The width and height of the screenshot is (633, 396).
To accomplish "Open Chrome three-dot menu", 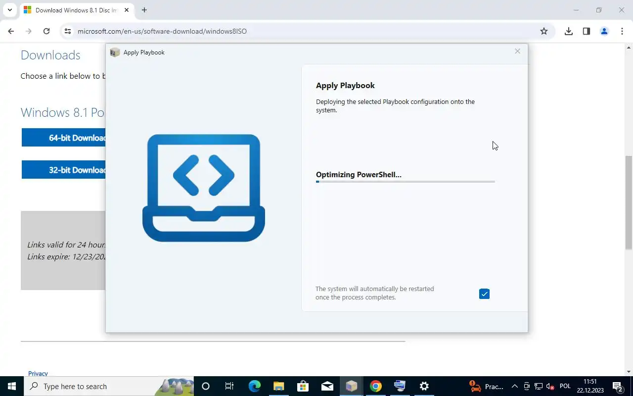I will point(622,31).
